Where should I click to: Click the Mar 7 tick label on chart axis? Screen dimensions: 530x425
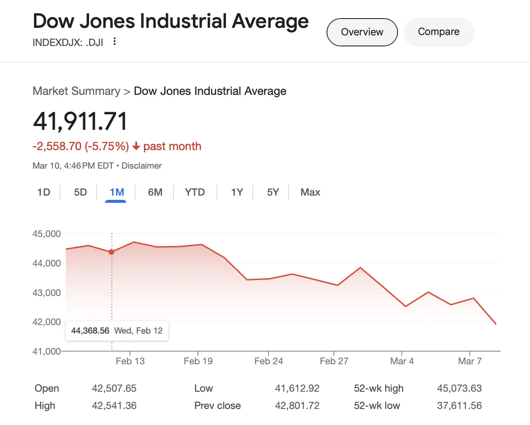(x=470, y=361)
